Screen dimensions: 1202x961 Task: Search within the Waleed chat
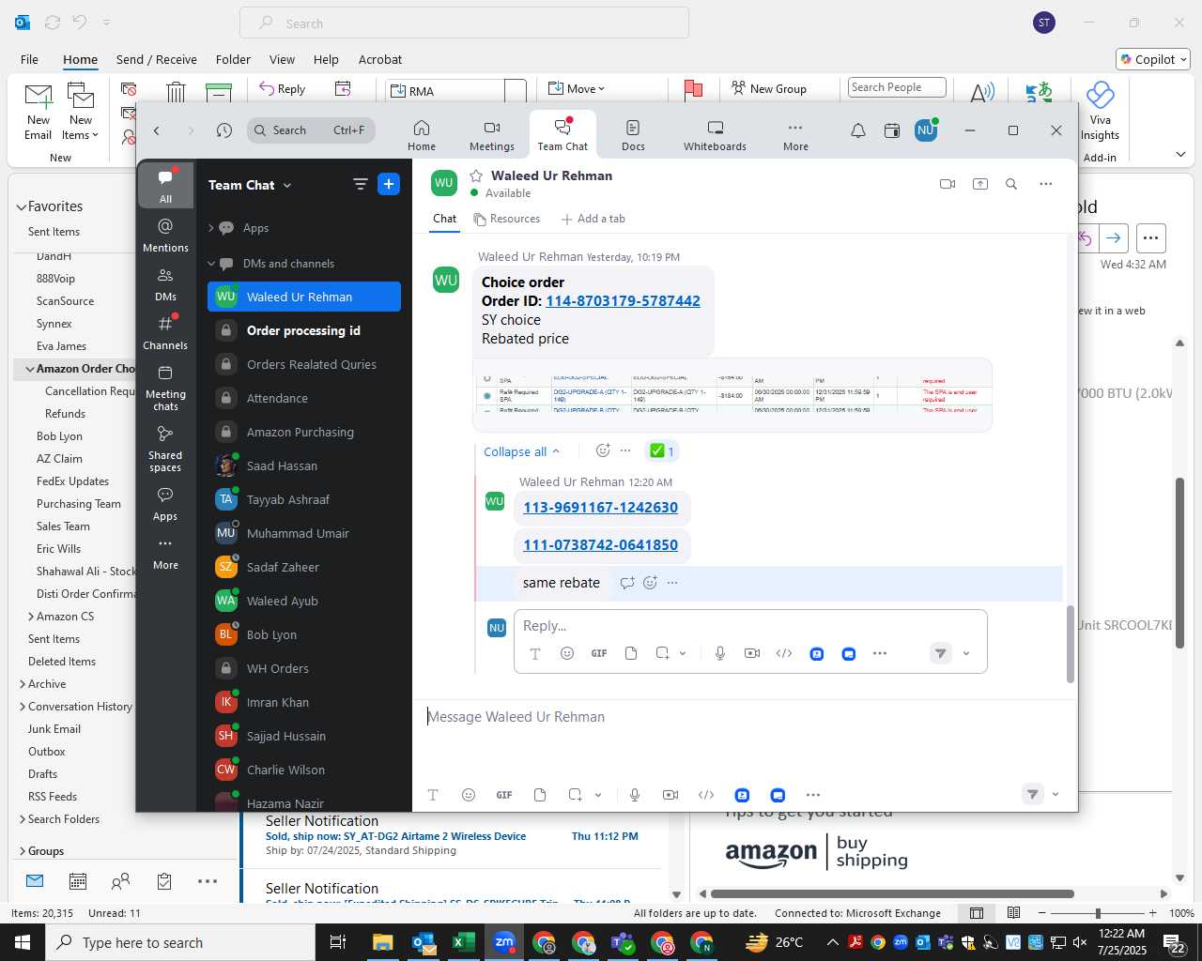click(1011, 184)
